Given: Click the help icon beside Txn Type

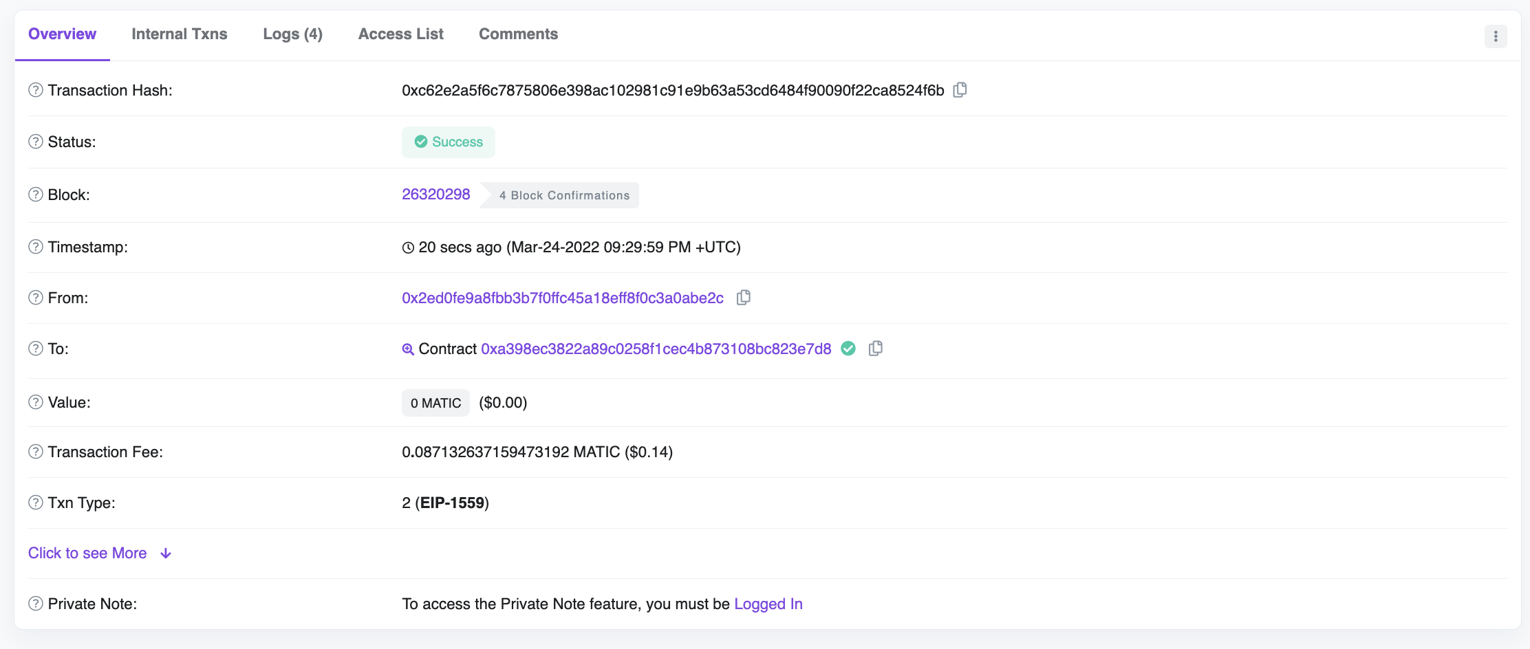Looking at the screenshot, I should point(36,503).
